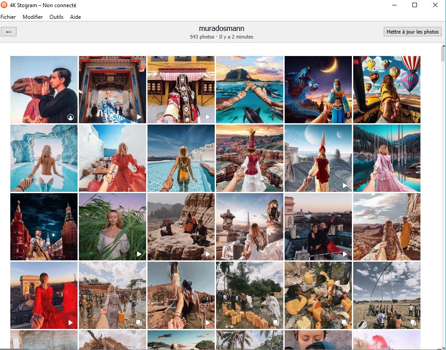Open the Outils menu
This screenshot has height=350, width=446.
pyautogui.click(x=56, y=17)
